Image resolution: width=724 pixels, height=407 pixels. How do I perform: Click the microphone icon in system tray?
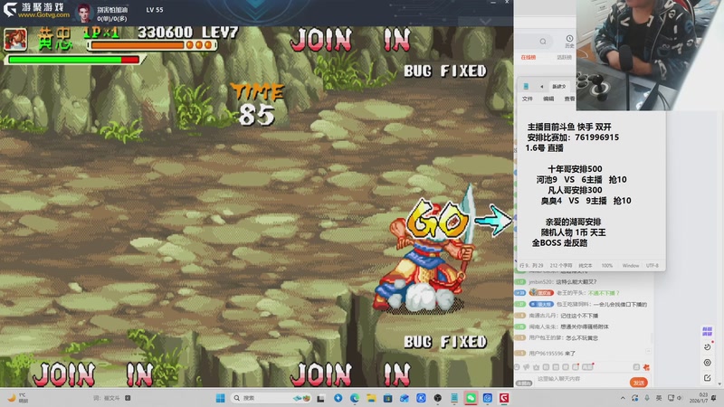[x=647, y=398]
